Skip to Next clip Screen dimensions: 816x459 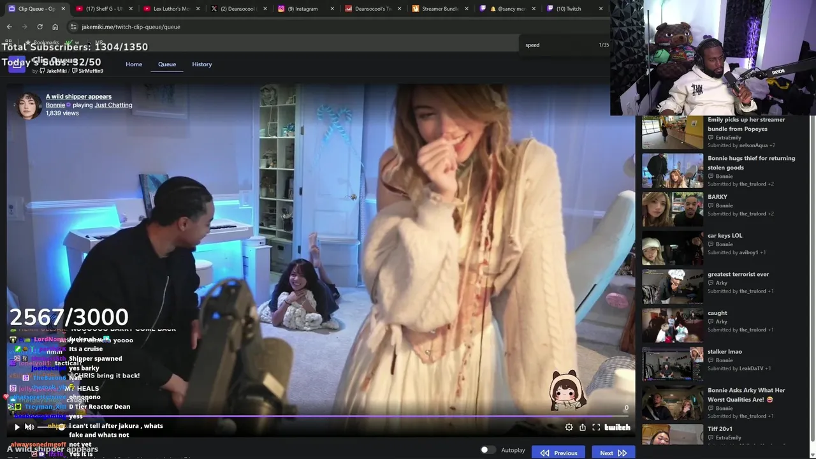(x=613, y=453)
